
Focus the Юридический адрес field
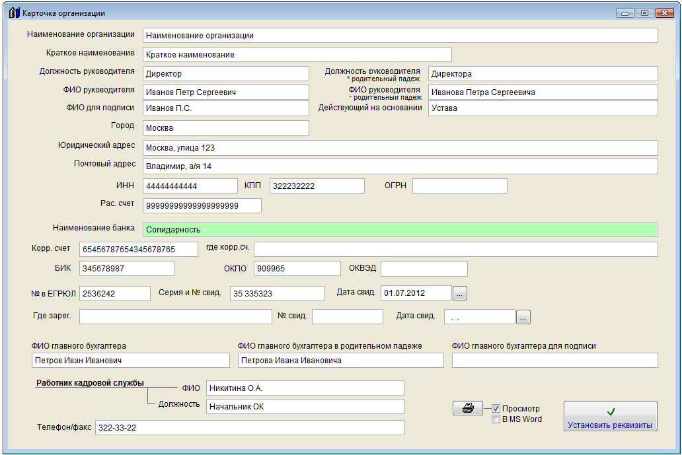400,148
